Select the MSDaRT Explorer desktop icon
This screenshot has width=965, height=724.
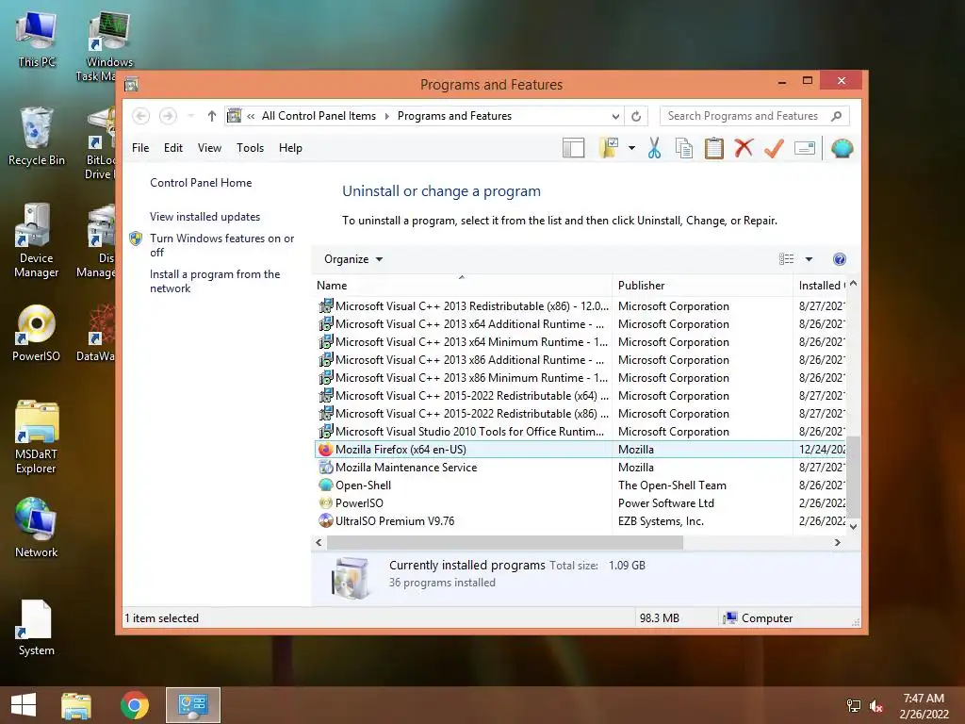pyautogui.click(x=37, y=437)
